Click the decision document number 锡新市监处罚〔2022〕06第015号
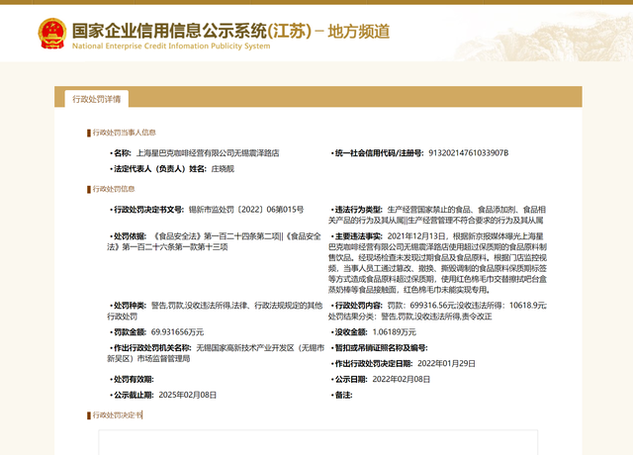Viewport: 633px width, 455px height. click(245, 211)
